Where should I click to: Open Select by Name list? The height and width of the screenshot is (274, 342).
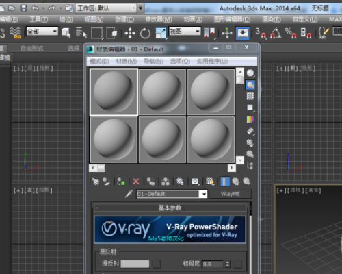(x=81, y=32)
